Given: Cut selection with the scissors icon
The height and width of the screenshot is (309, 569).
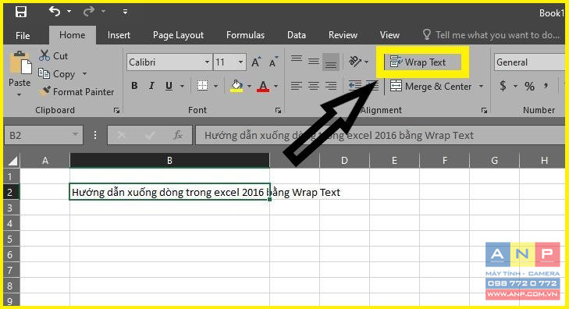Looking at the screenshot, I should (44, 55).
